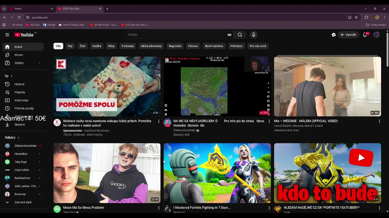Open the Chrome profile avatar
Screen dimensions: 389x218
point(377,18)
